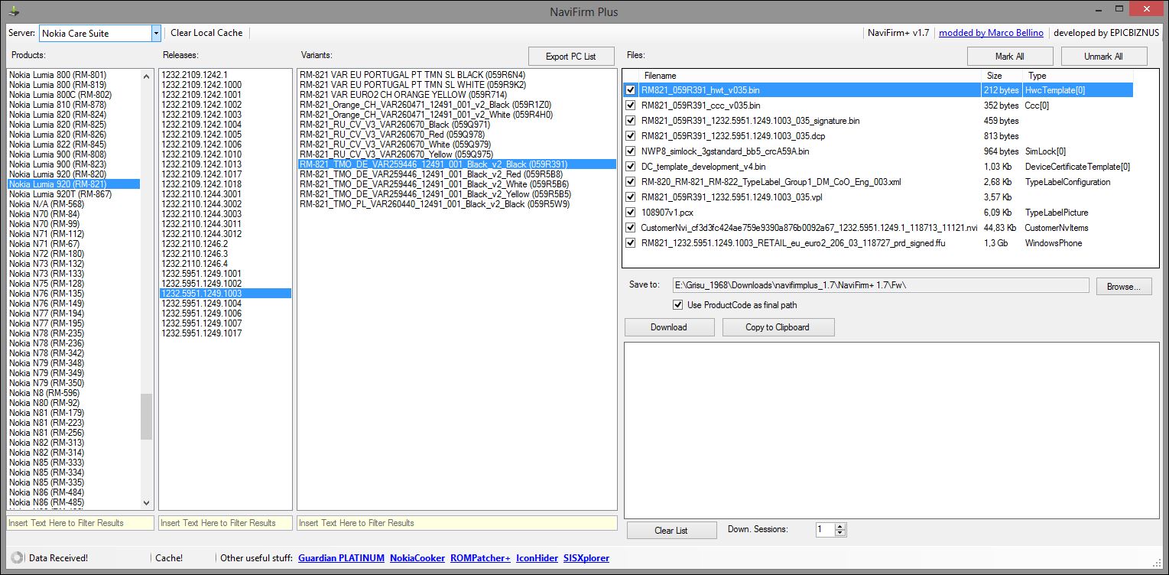This screenshot has width=1169, height=575.
Task: Disable 'Use ProductCode as final path' option
Action: point(677,305)
